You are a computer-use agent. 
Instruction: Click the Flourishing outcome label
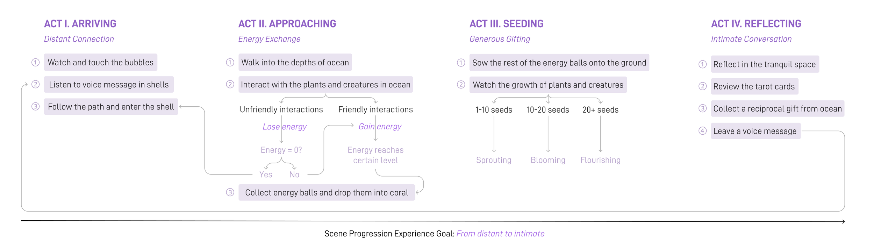point(600,160)
